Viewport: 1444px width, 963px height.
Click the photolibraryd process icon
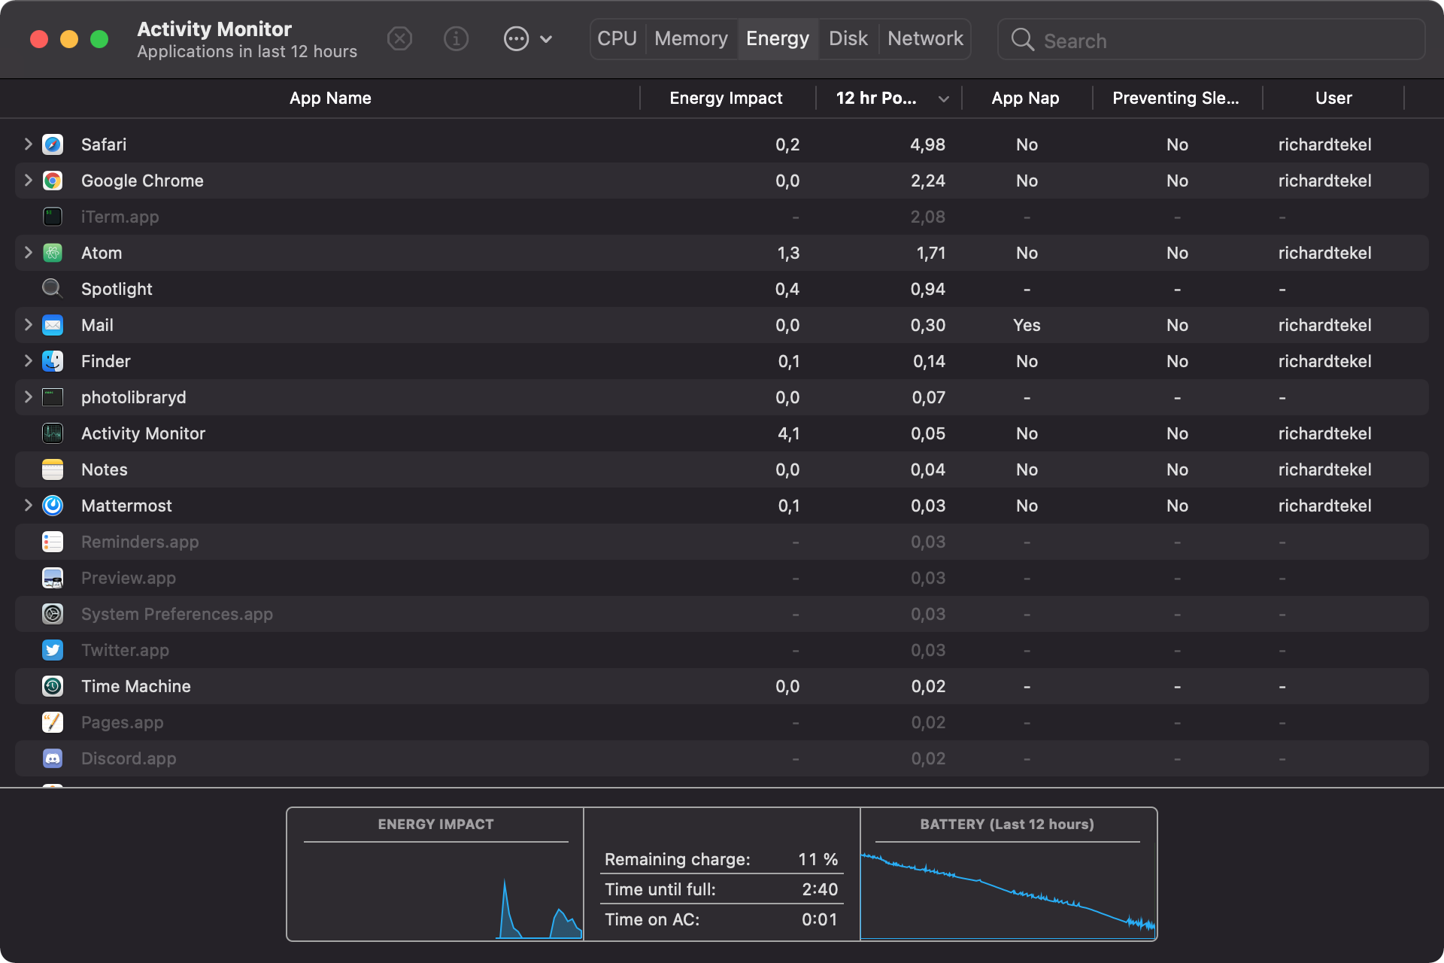[53, 397]
